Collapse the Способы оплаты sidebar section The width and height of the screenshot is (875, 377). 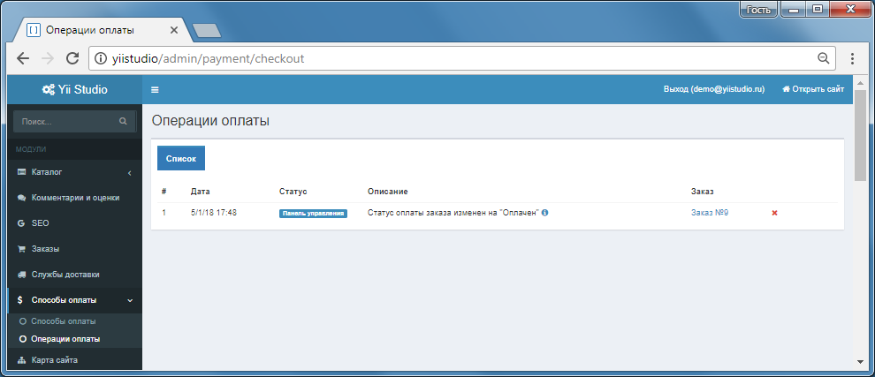click(x=75, y=300)
